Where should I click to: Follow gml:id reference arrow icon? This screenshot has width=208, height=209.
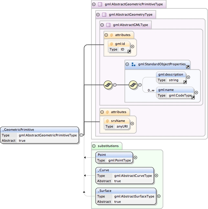click(129, 52)
